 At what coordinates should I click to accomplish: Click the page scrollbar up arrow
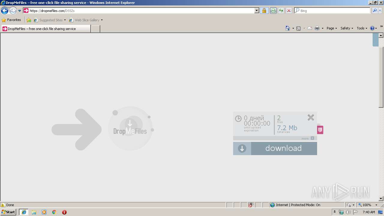[x=381, y=35]
